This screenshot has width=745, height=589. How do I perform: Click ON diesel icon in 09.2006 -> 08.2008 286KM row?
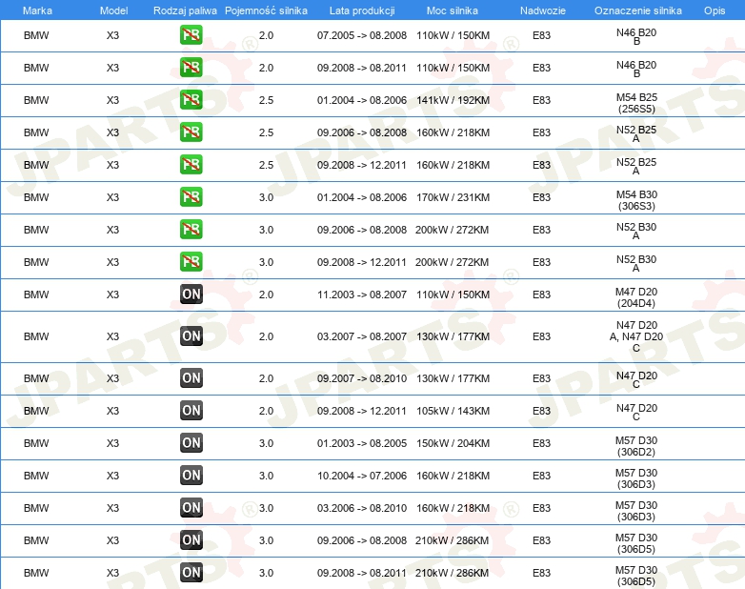[191, 539]
